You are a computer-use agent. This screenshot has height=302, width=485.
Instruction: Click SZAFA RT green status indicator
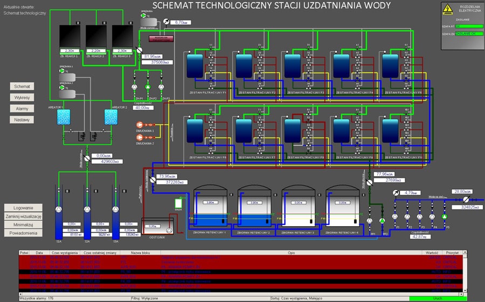pos(469,26)
